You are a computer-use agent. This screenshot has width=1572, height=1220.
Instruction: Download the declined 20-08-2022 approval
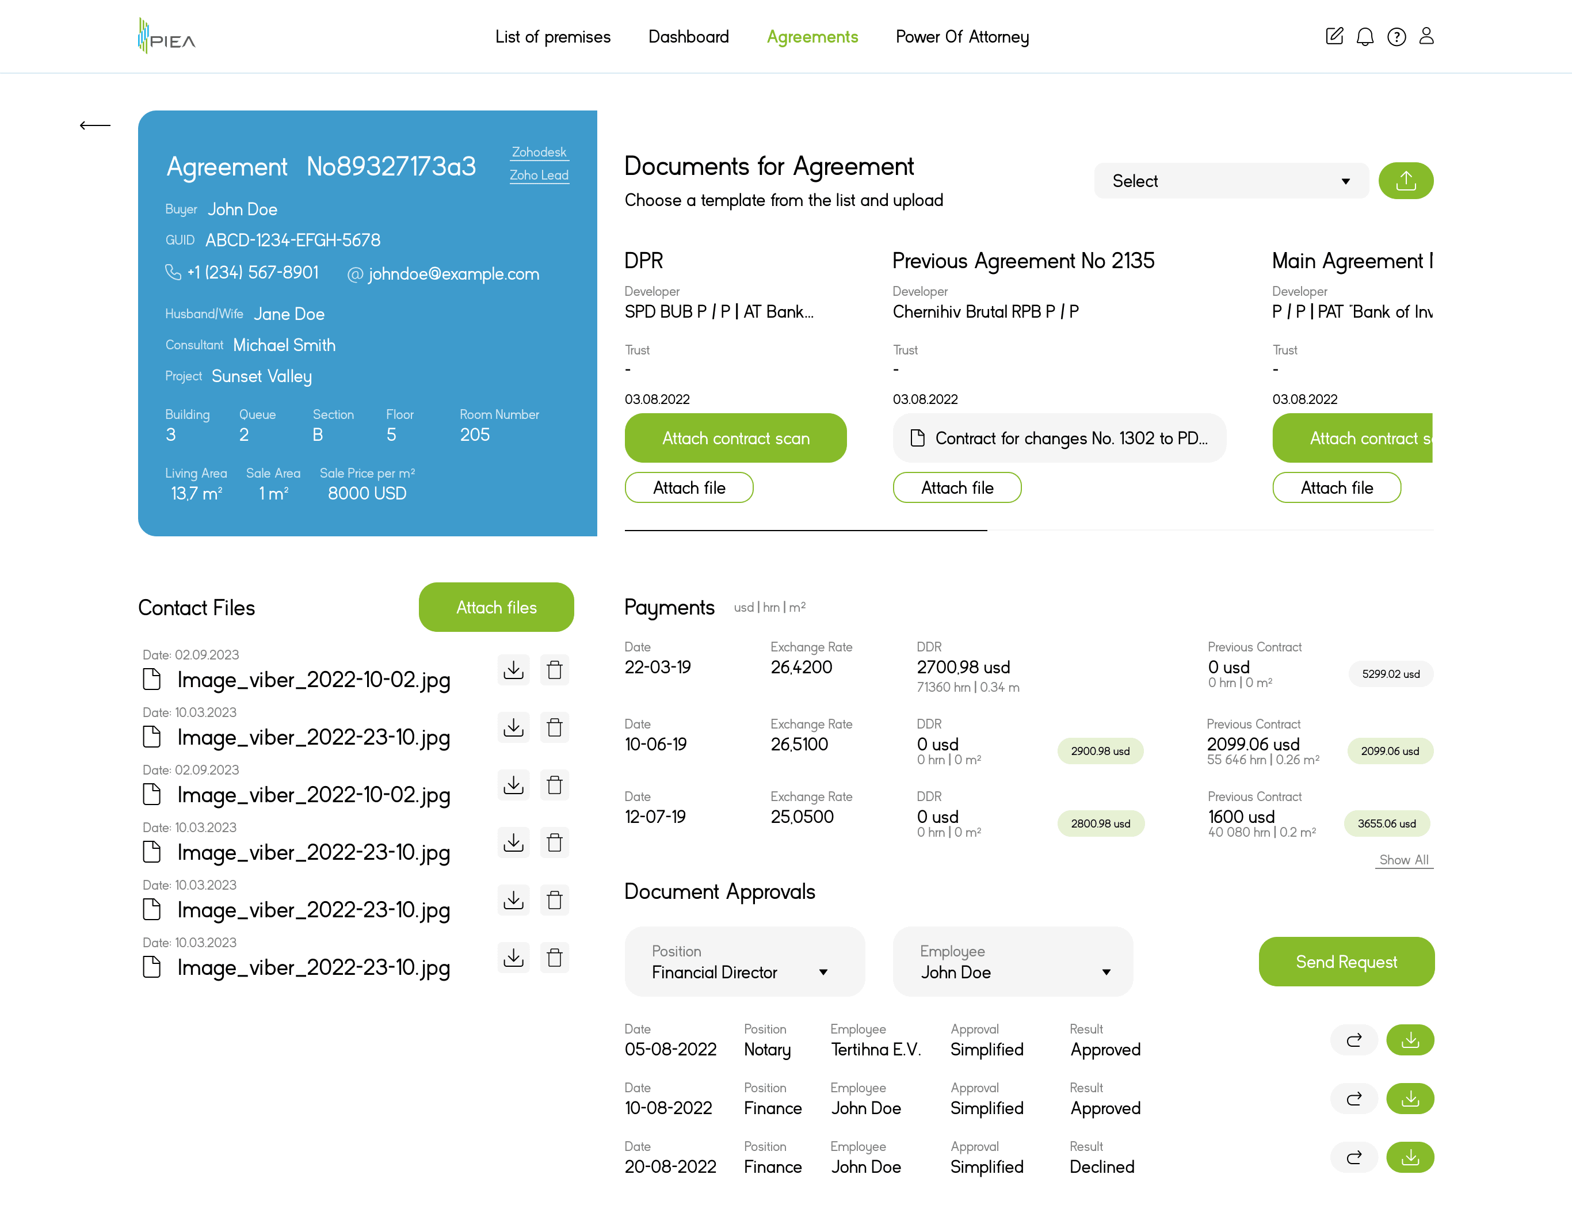1410,1157
